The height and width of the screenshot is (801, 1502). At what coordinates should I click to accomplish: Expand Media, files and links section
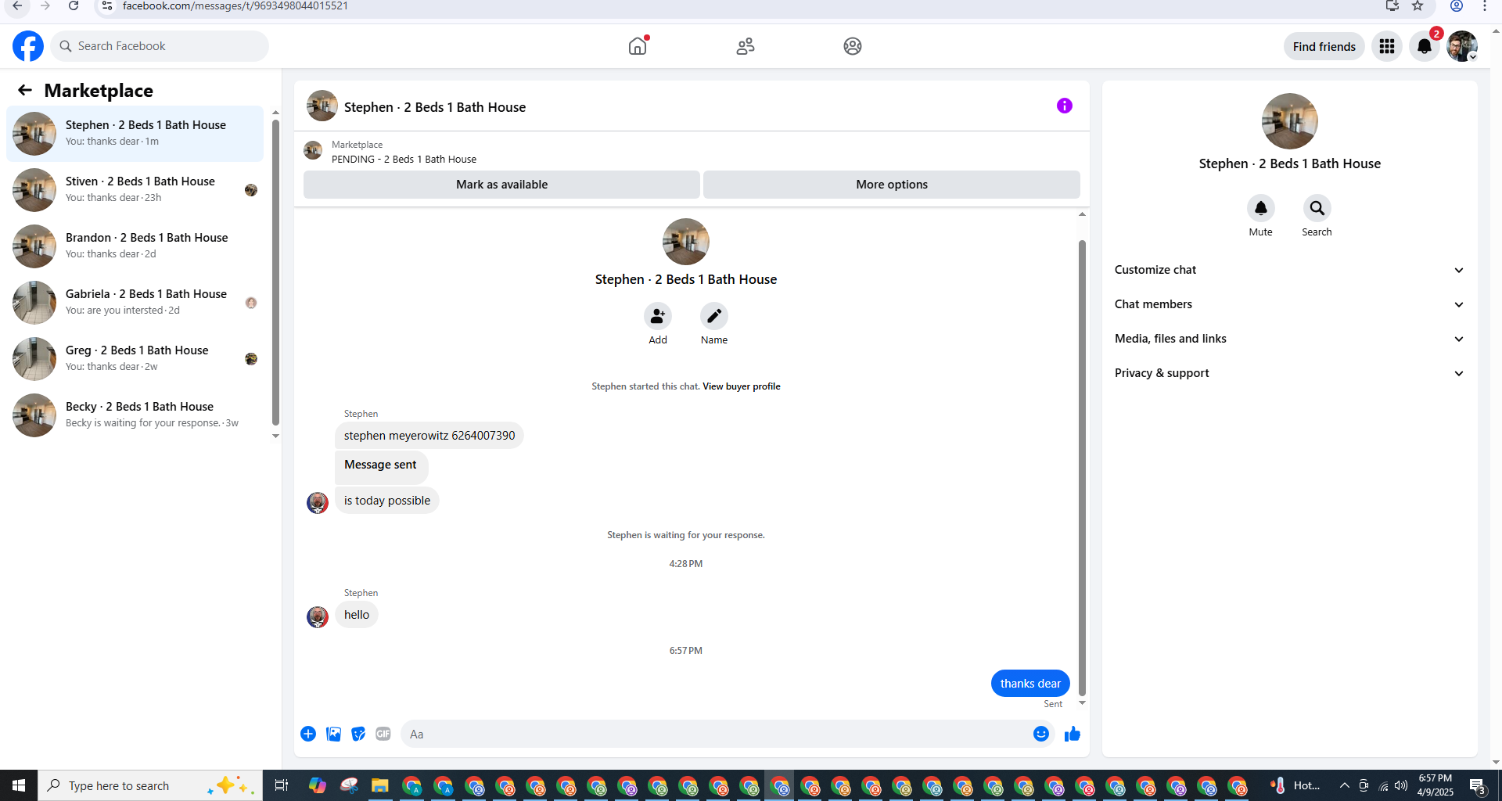click(1290, 339)
